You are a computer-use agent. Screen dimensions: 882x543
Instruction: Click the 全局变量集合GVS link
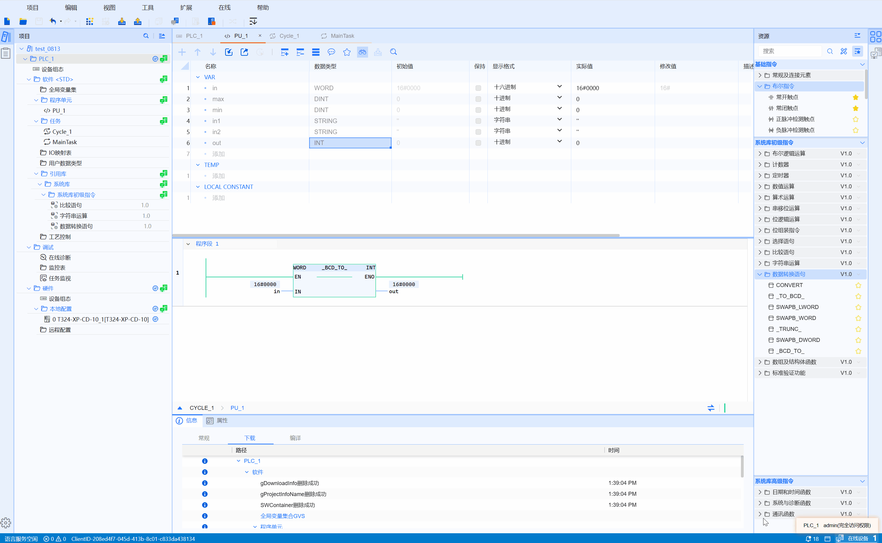click(282, 516)
